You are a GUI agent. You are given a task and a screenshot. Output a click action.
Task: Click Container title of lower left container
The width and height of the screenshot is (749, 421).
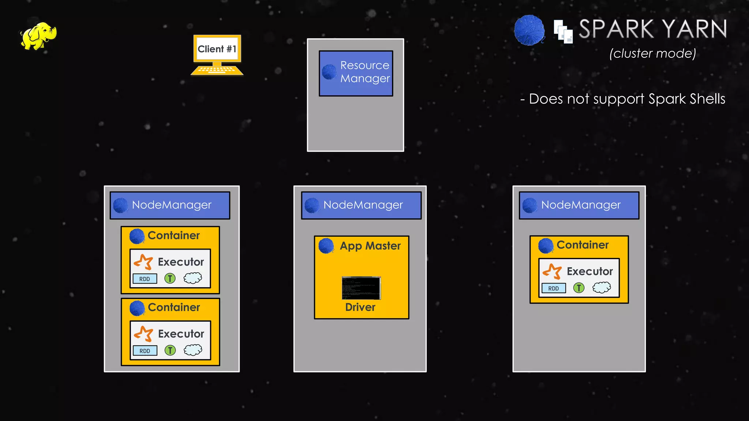174,307
